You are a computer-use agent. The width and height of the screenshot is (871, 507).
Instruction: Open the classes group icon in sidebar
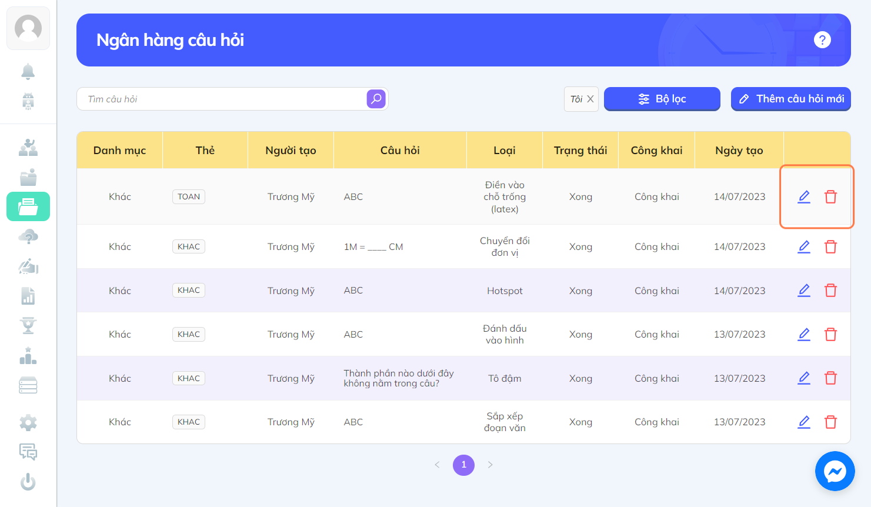pos(28,147)
